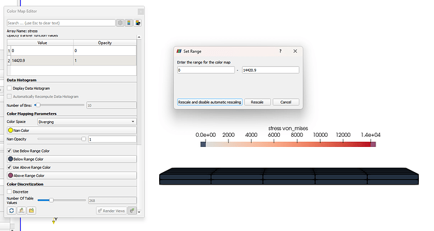The width and height of the screenshot is (434, 231).
Task: Click the refresh icon at panel bottom
Action: pos(11,210)
